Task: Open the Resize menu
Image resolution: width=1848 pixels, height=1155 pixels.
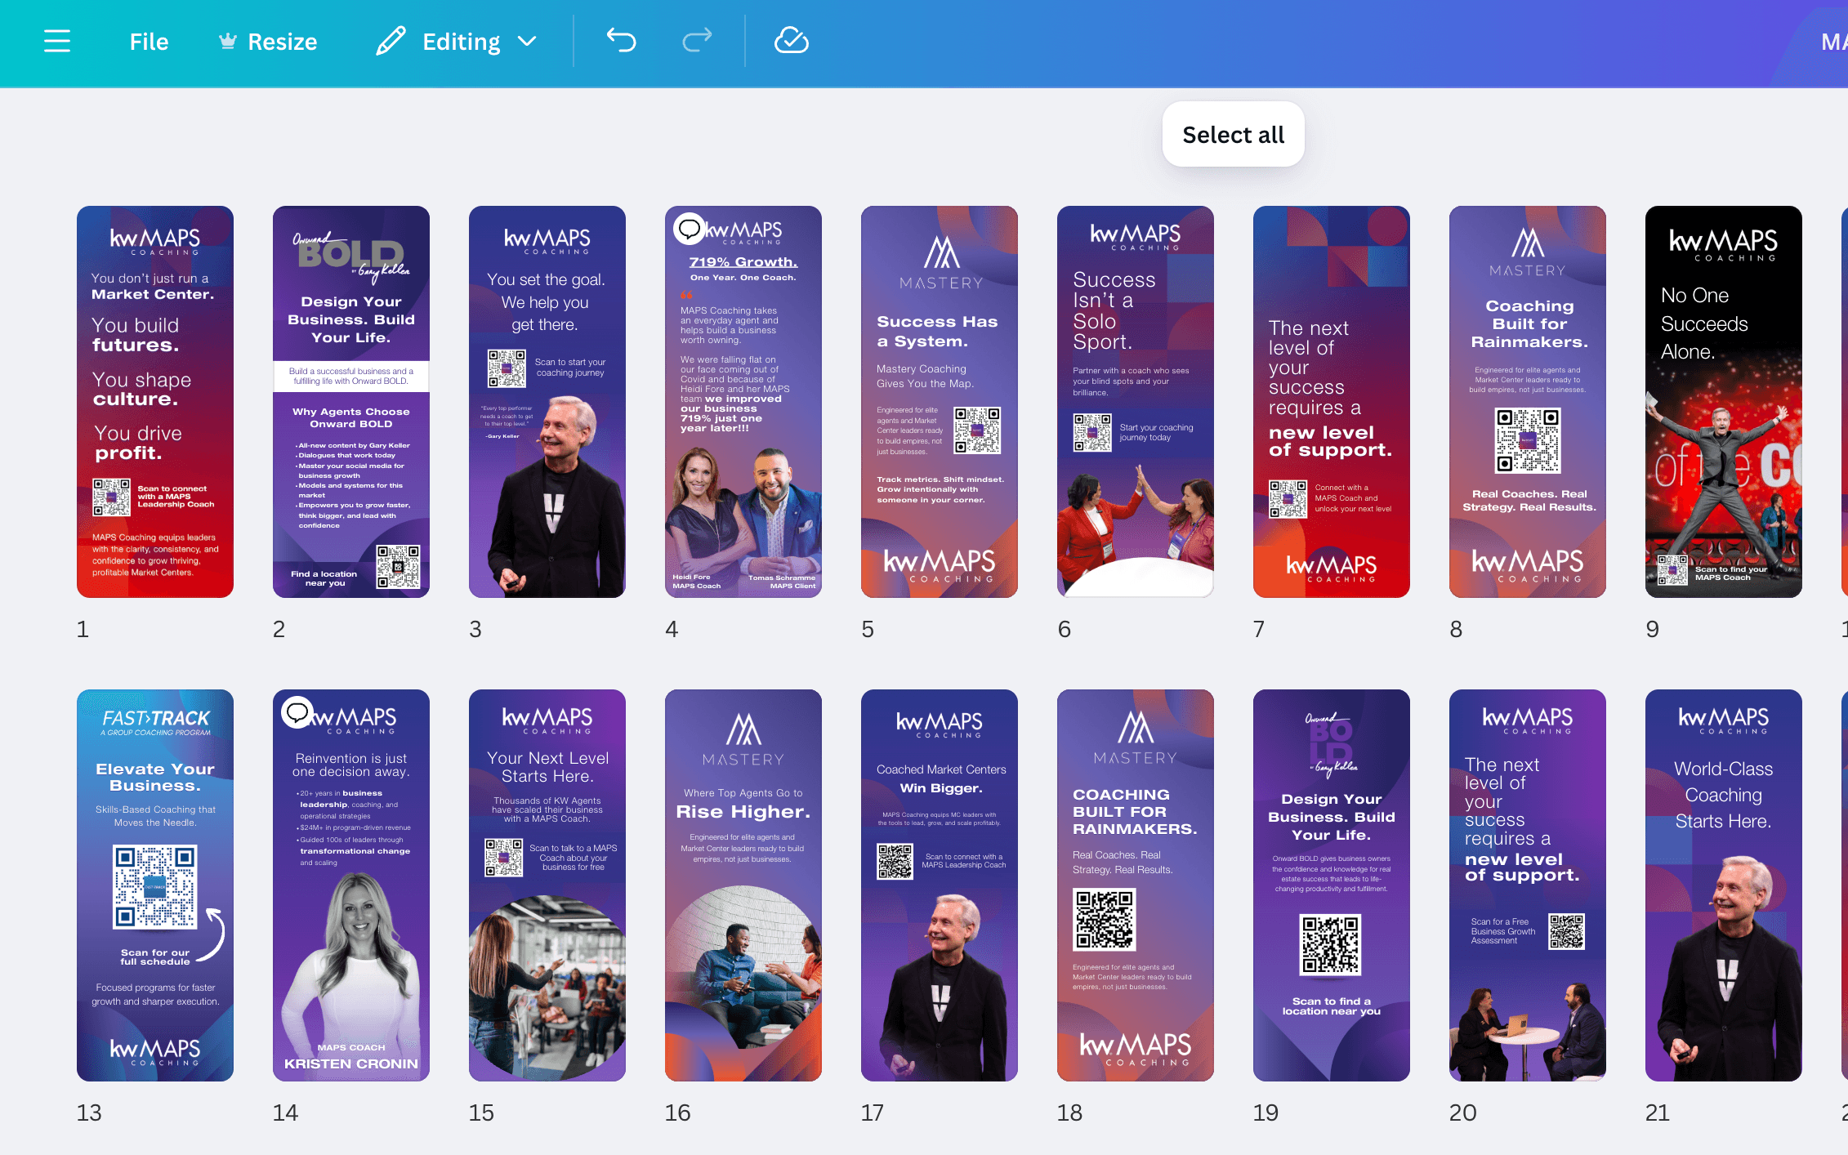Action: pos(282,42)
